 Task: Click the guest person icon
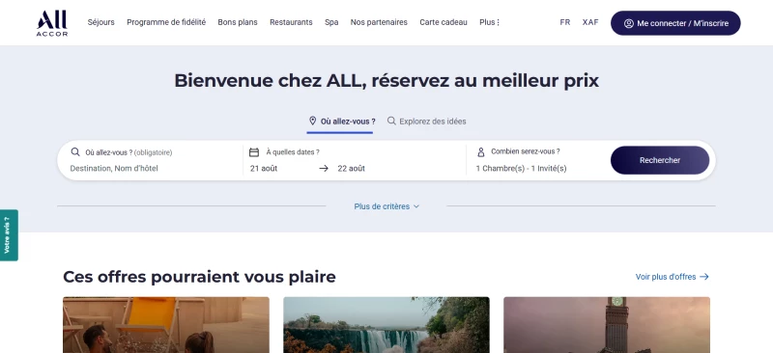tap(481, 152)
